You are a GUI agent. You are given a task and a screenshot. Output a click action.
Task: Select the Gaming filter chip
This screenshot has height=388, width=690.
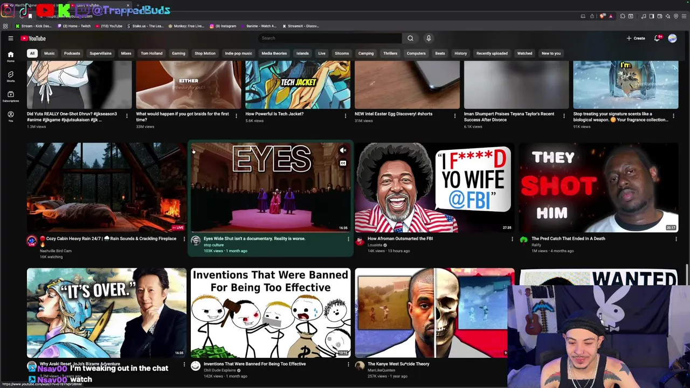[178, 53]
